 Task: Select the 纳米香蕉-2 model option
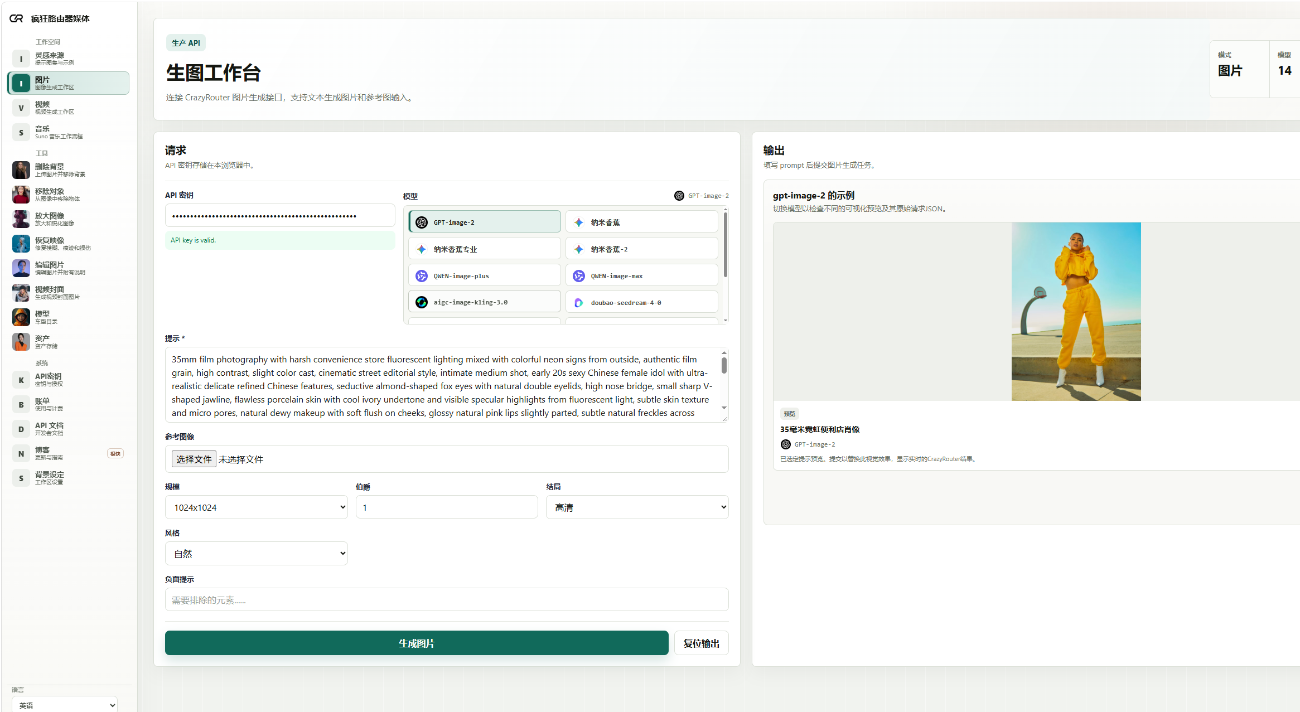click(641, 249)
